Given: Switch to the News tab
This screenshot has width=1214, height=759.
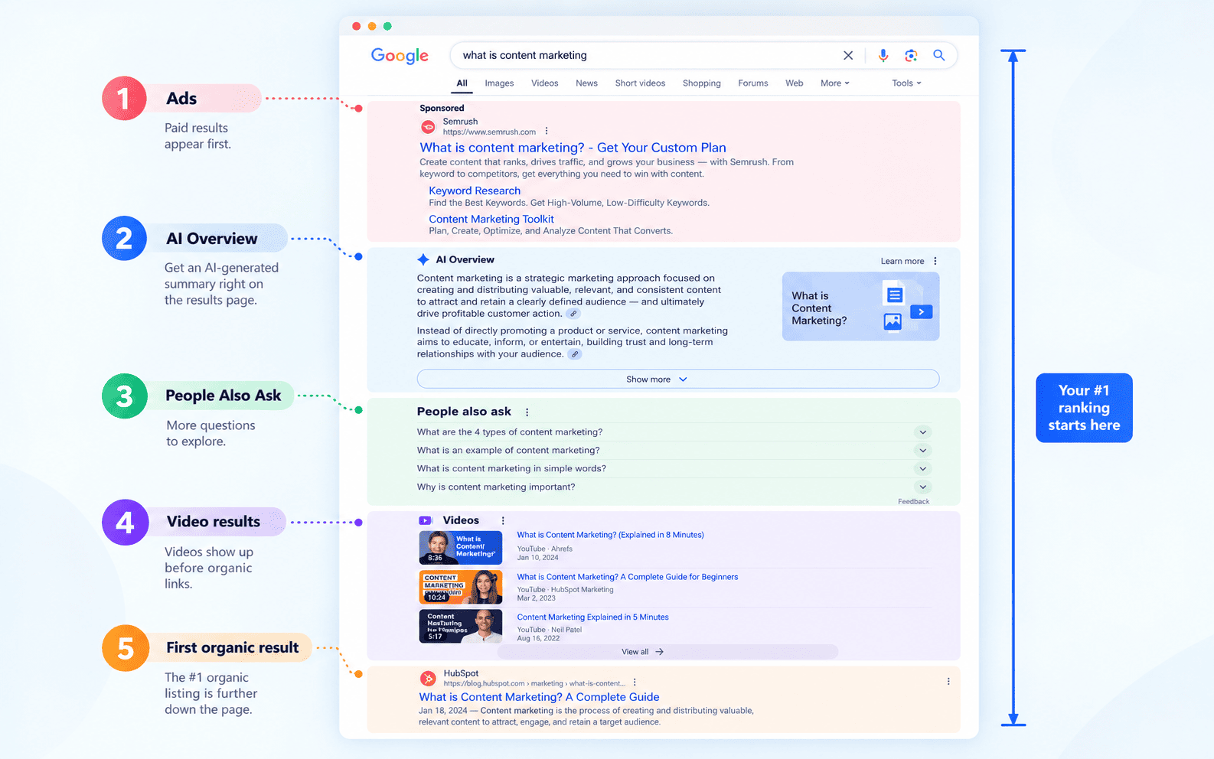Looking at the screenshot, I should point(586,83).
